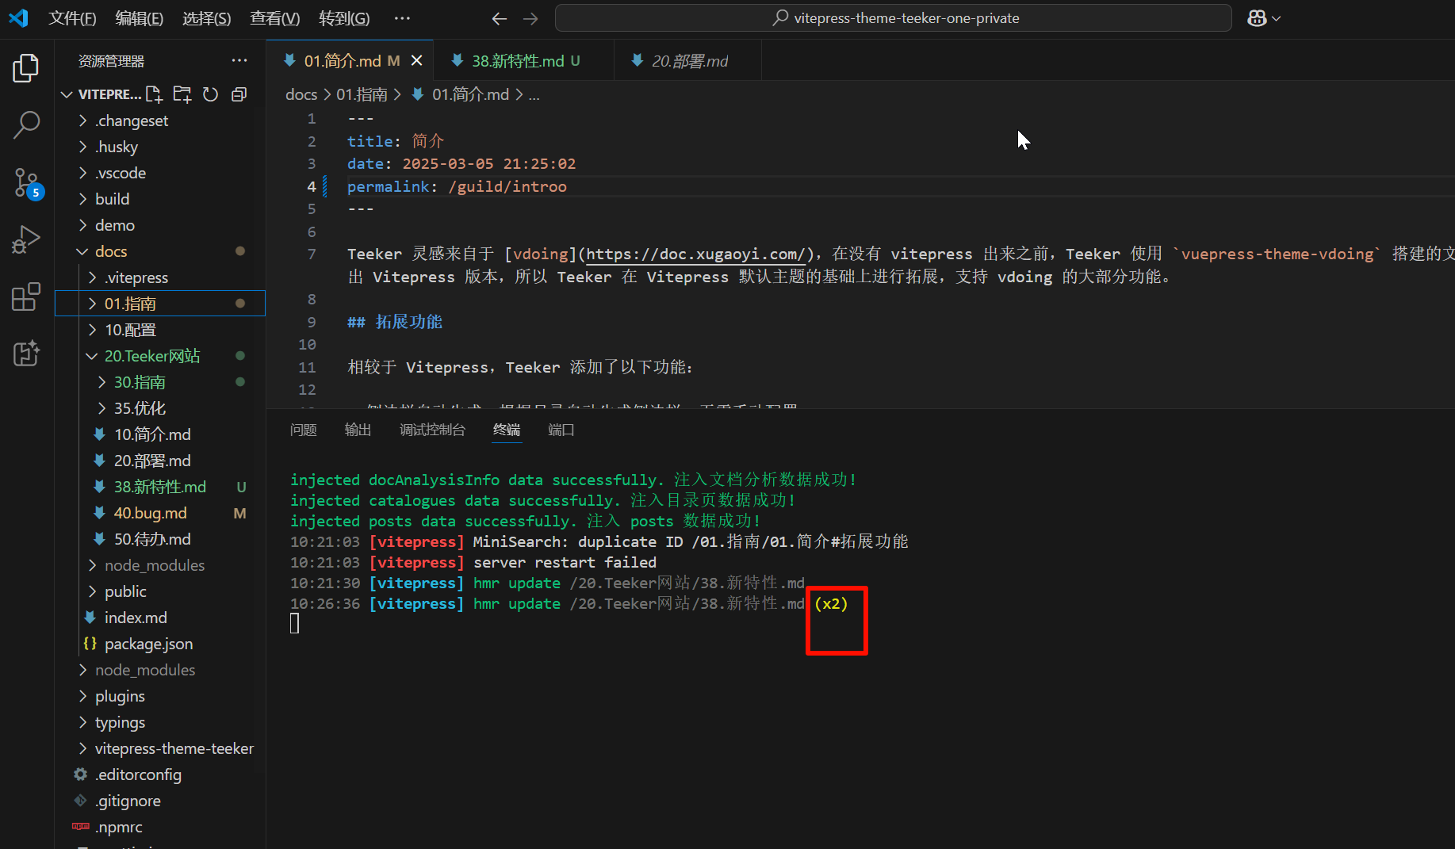Refresh the explorer file tree

pos(210,94)
